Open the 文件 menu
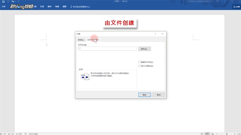The image size is (241, 135). (x=4, y=7)
